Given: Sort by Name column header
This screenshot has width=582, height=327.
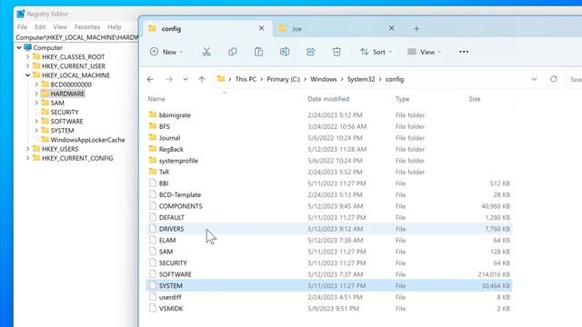Looking at the screenshot, I should click(x=156, y=99).
